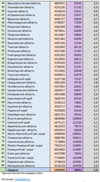Image resolution: width=100 pixels, height=182 pixels.
Task: Open the mirkvartir.ru source link
Action: (23, 179)
